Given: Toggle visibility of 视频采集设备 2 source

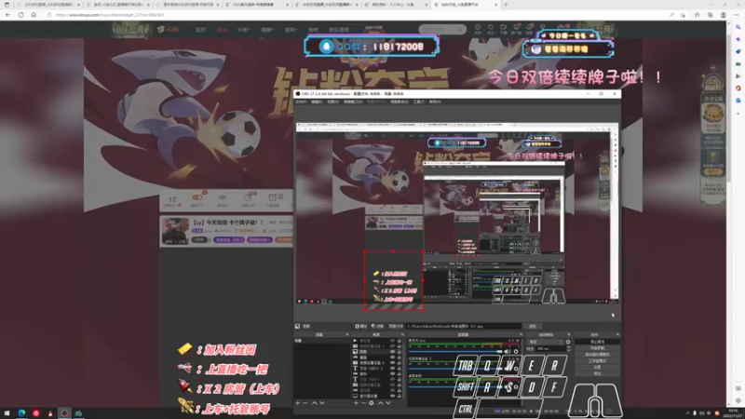Looking at the screenshot, I should pyautogui.click(x=392, y=362).
